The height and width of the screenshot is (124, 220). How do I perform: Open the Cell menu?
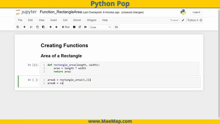coord(65,20)
